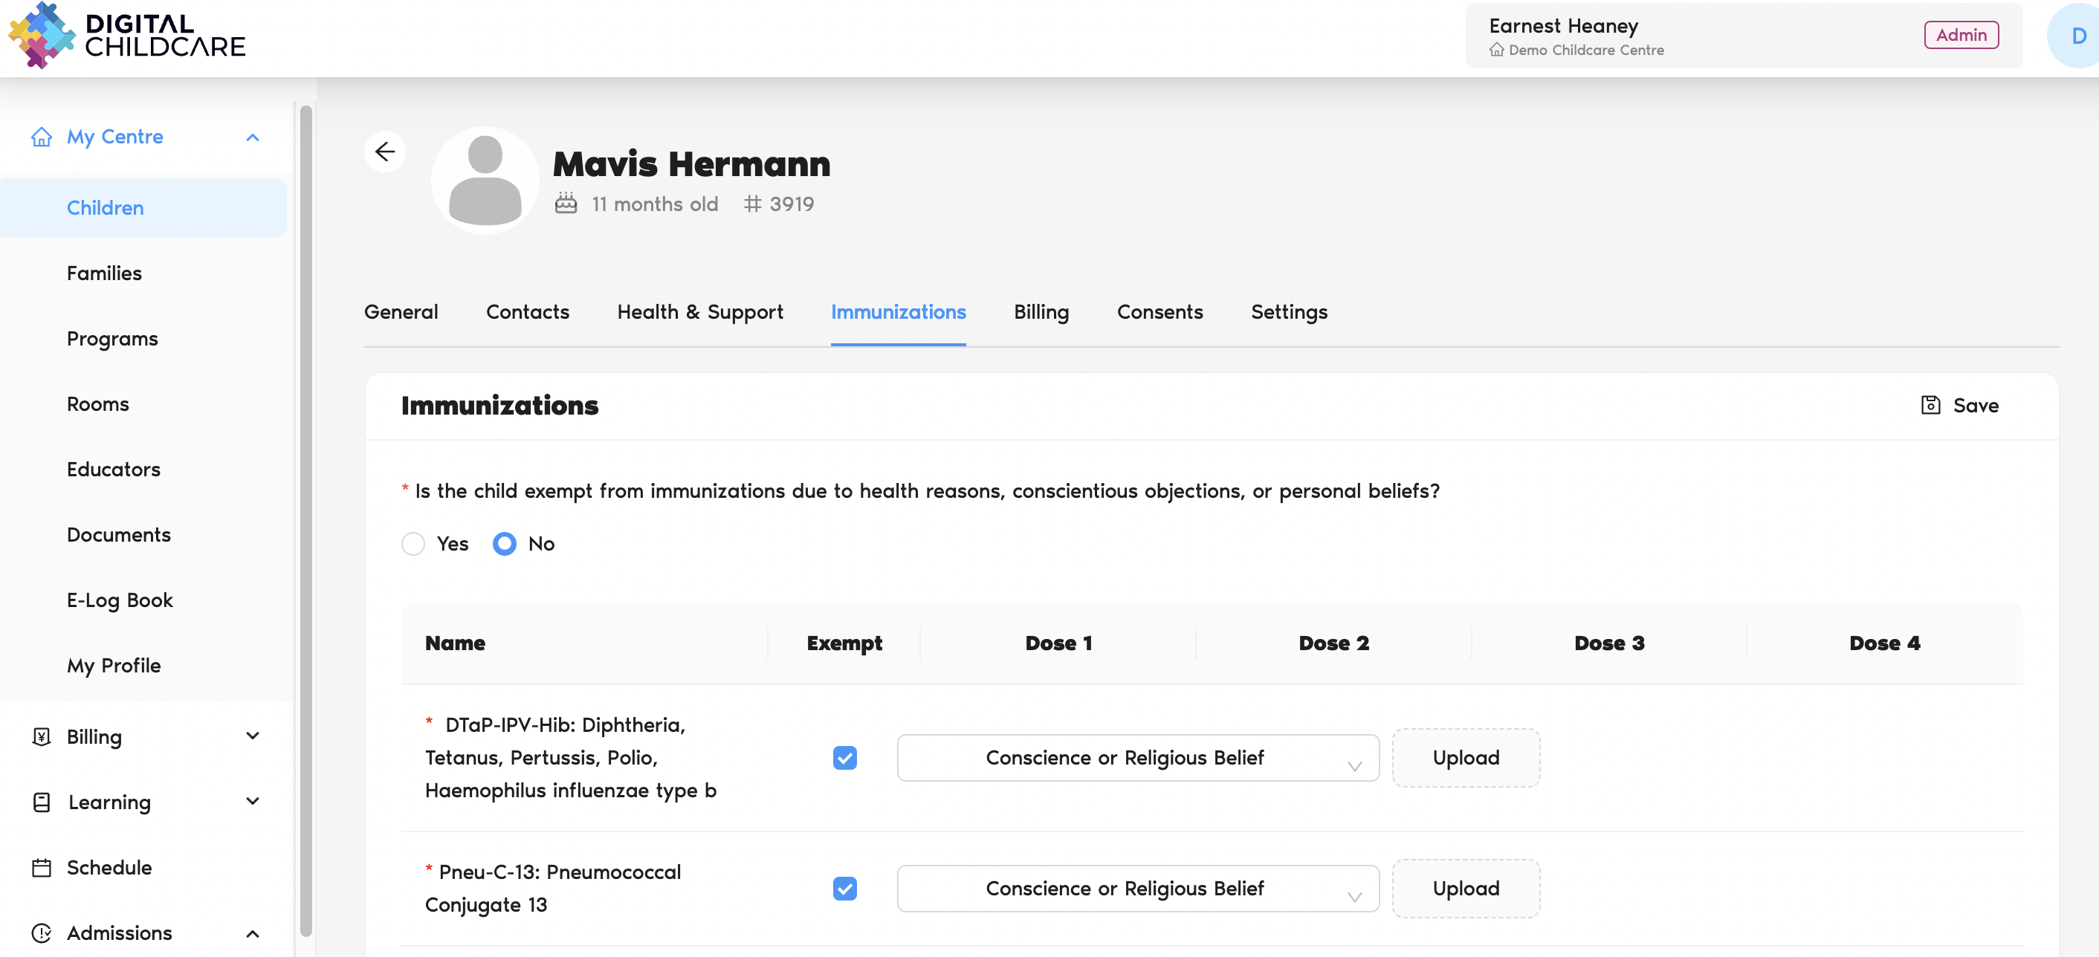Expand the Billing sidebar section
The image size is (2099, 957).
pyautogui.click(x=253, y=736)
